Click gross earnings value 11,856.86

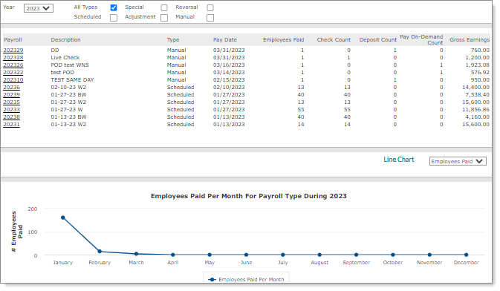coord(475,110)
